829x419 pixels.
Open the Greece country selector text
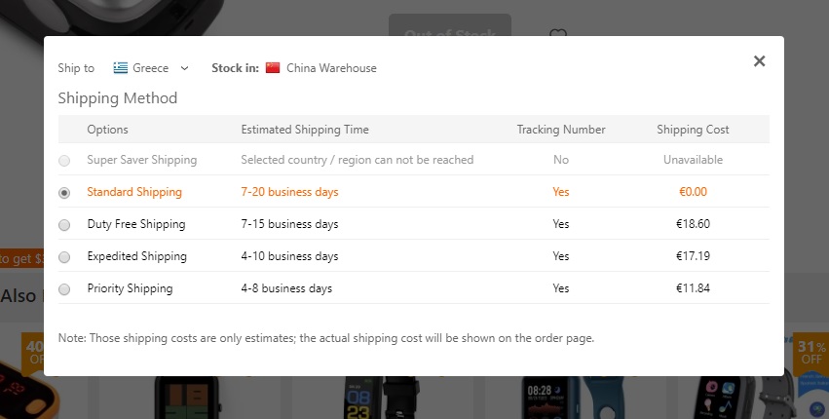click(x=151, y=68)
